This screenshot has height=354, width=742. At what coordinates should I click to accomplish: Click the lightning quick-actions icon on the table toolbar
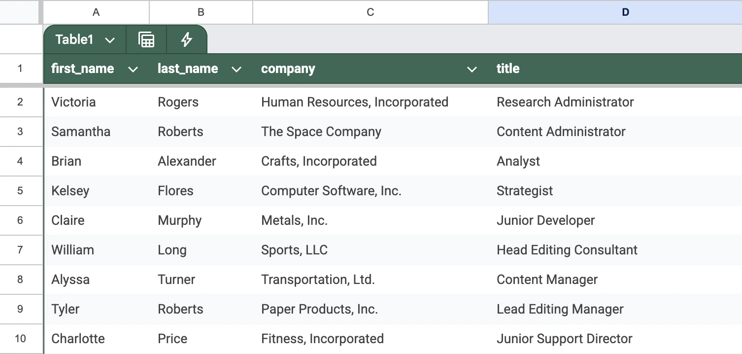coord(187,39)
